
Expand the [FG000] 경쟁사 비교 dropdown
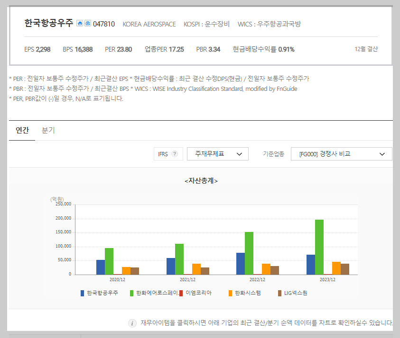[x=341, y=154]
